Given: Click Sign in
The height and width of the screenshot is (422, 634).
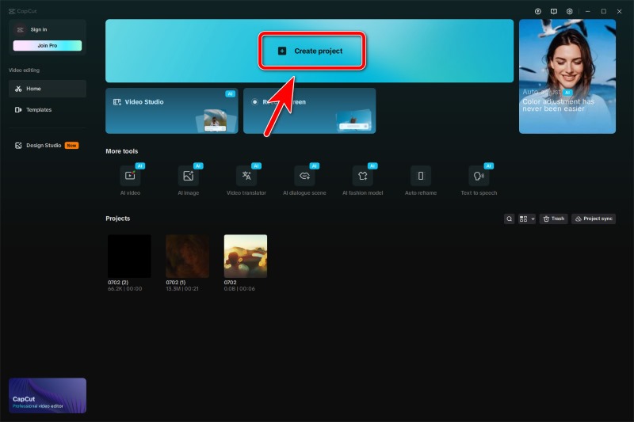Looking at the screenshot, I should pyautogui.click(x=39, y=29).
